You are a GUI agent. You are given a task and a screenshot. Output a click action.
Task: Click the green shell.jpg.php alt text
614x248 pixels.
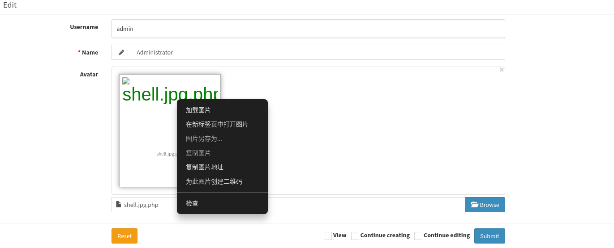tap(170, 94)
